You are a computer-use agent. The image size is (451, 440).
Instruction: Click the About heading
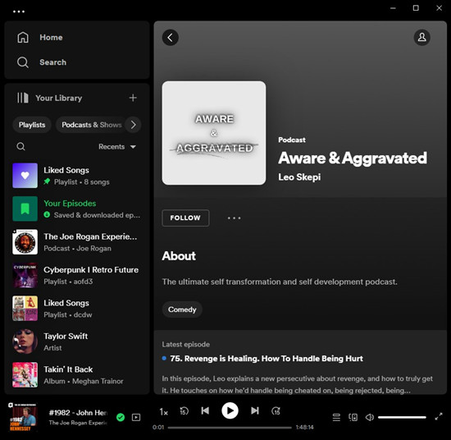pyautogui.click(x=179, y=256)
